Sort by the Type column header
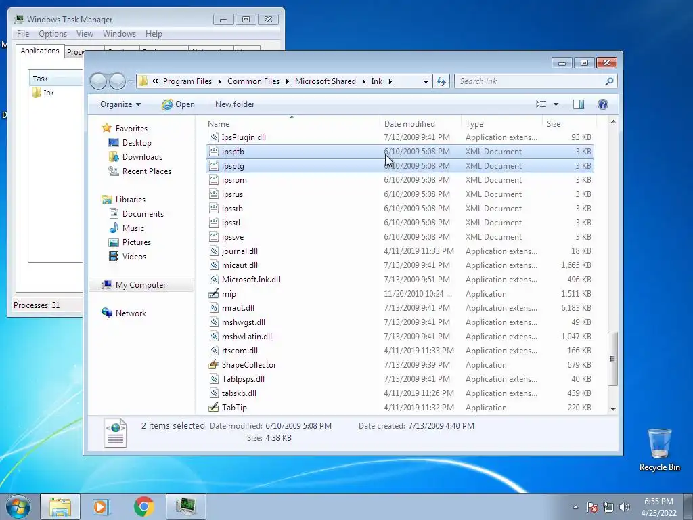Viewport: 693px width, 520px height. [x=501, y=124]
